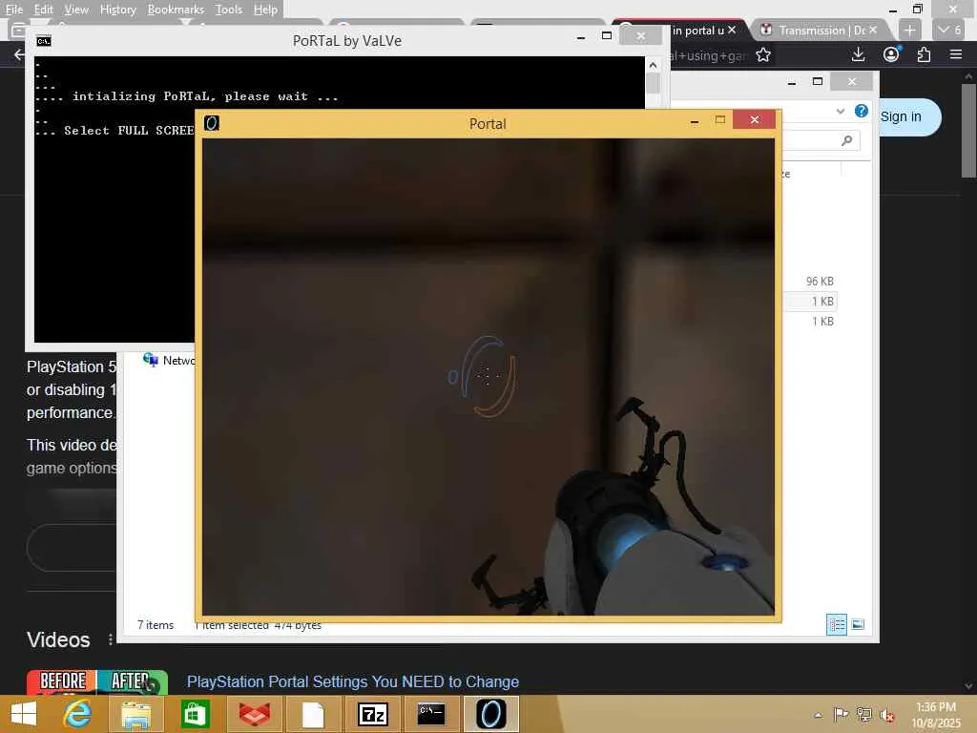Viewport: 977px width, 733px height.
Task: Open Action Center flag icon in tray
Action: 840,714
